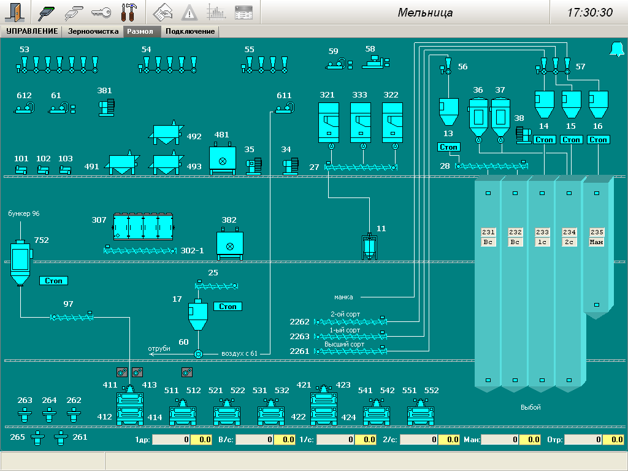Select silo 235 Ман label

[597, 242]
